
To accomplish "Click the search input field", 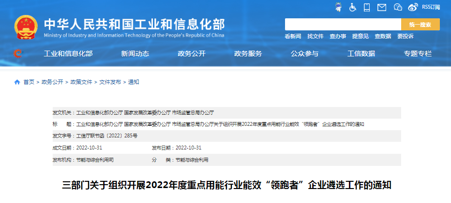I will (x=343, y=25).
